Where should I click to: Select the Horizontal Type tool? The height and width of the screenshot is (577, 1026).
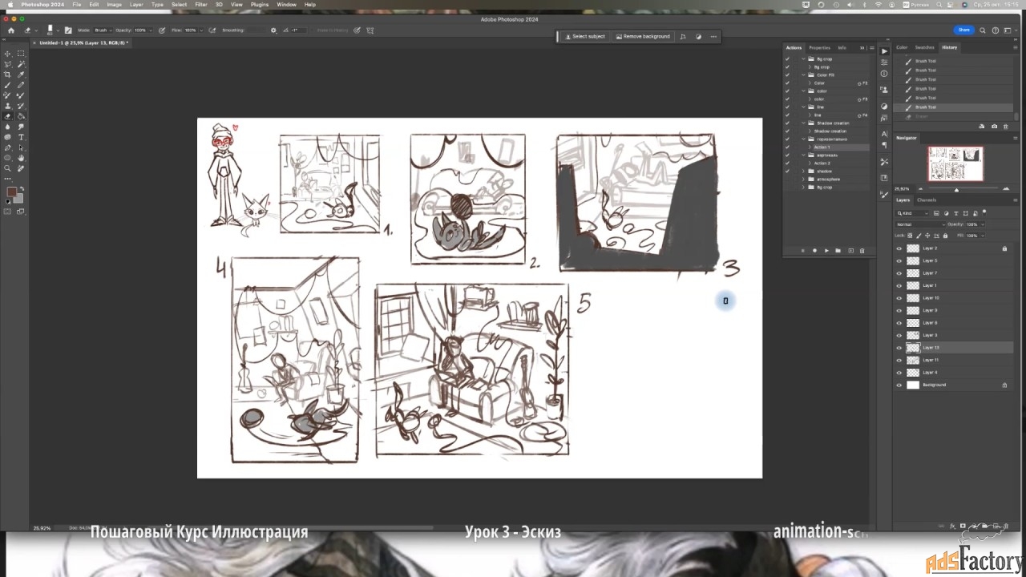tap(21, 137)
